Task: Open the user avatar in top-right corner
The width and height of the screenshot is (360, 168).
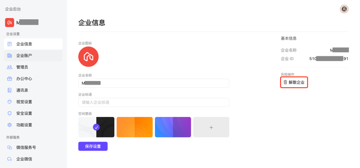Action: click(x=345, y=9)
